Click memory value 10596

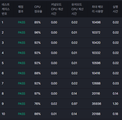coord(96,63)
